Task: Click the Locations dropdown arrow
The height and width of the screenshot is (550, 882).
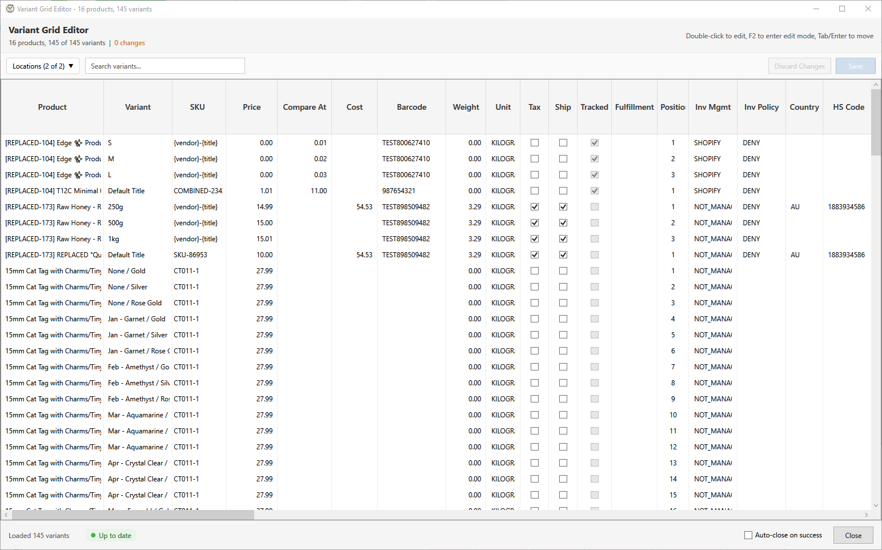Action: tap(71, 66)
